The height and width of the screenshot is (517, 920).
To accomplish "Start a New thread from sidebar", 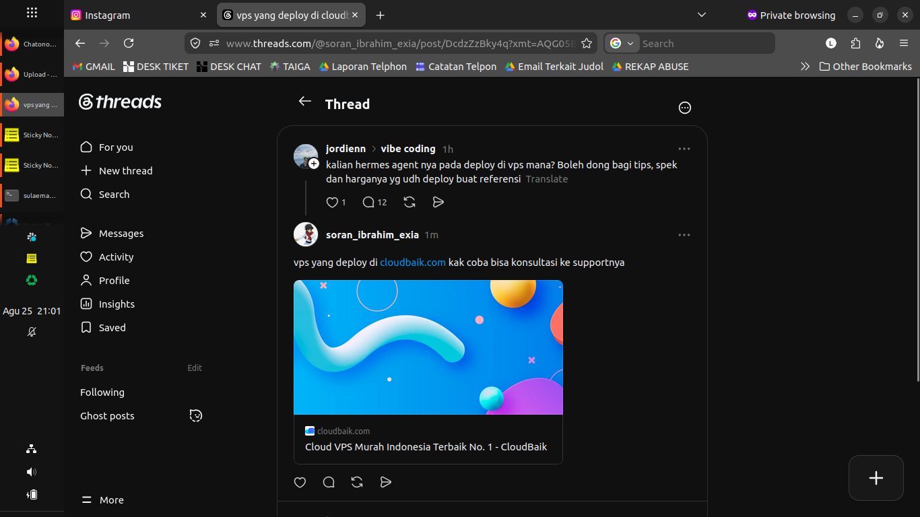I will [117, 171].
